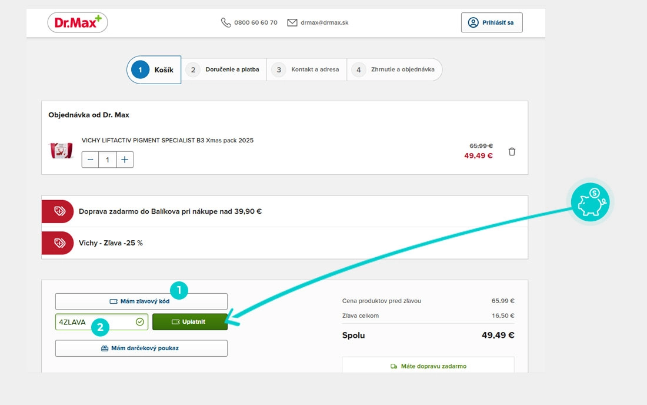The height and width of the screenshot is (405, 647).
Task: Select step 1 Košík tab
Action: click(x=154, y=70)
